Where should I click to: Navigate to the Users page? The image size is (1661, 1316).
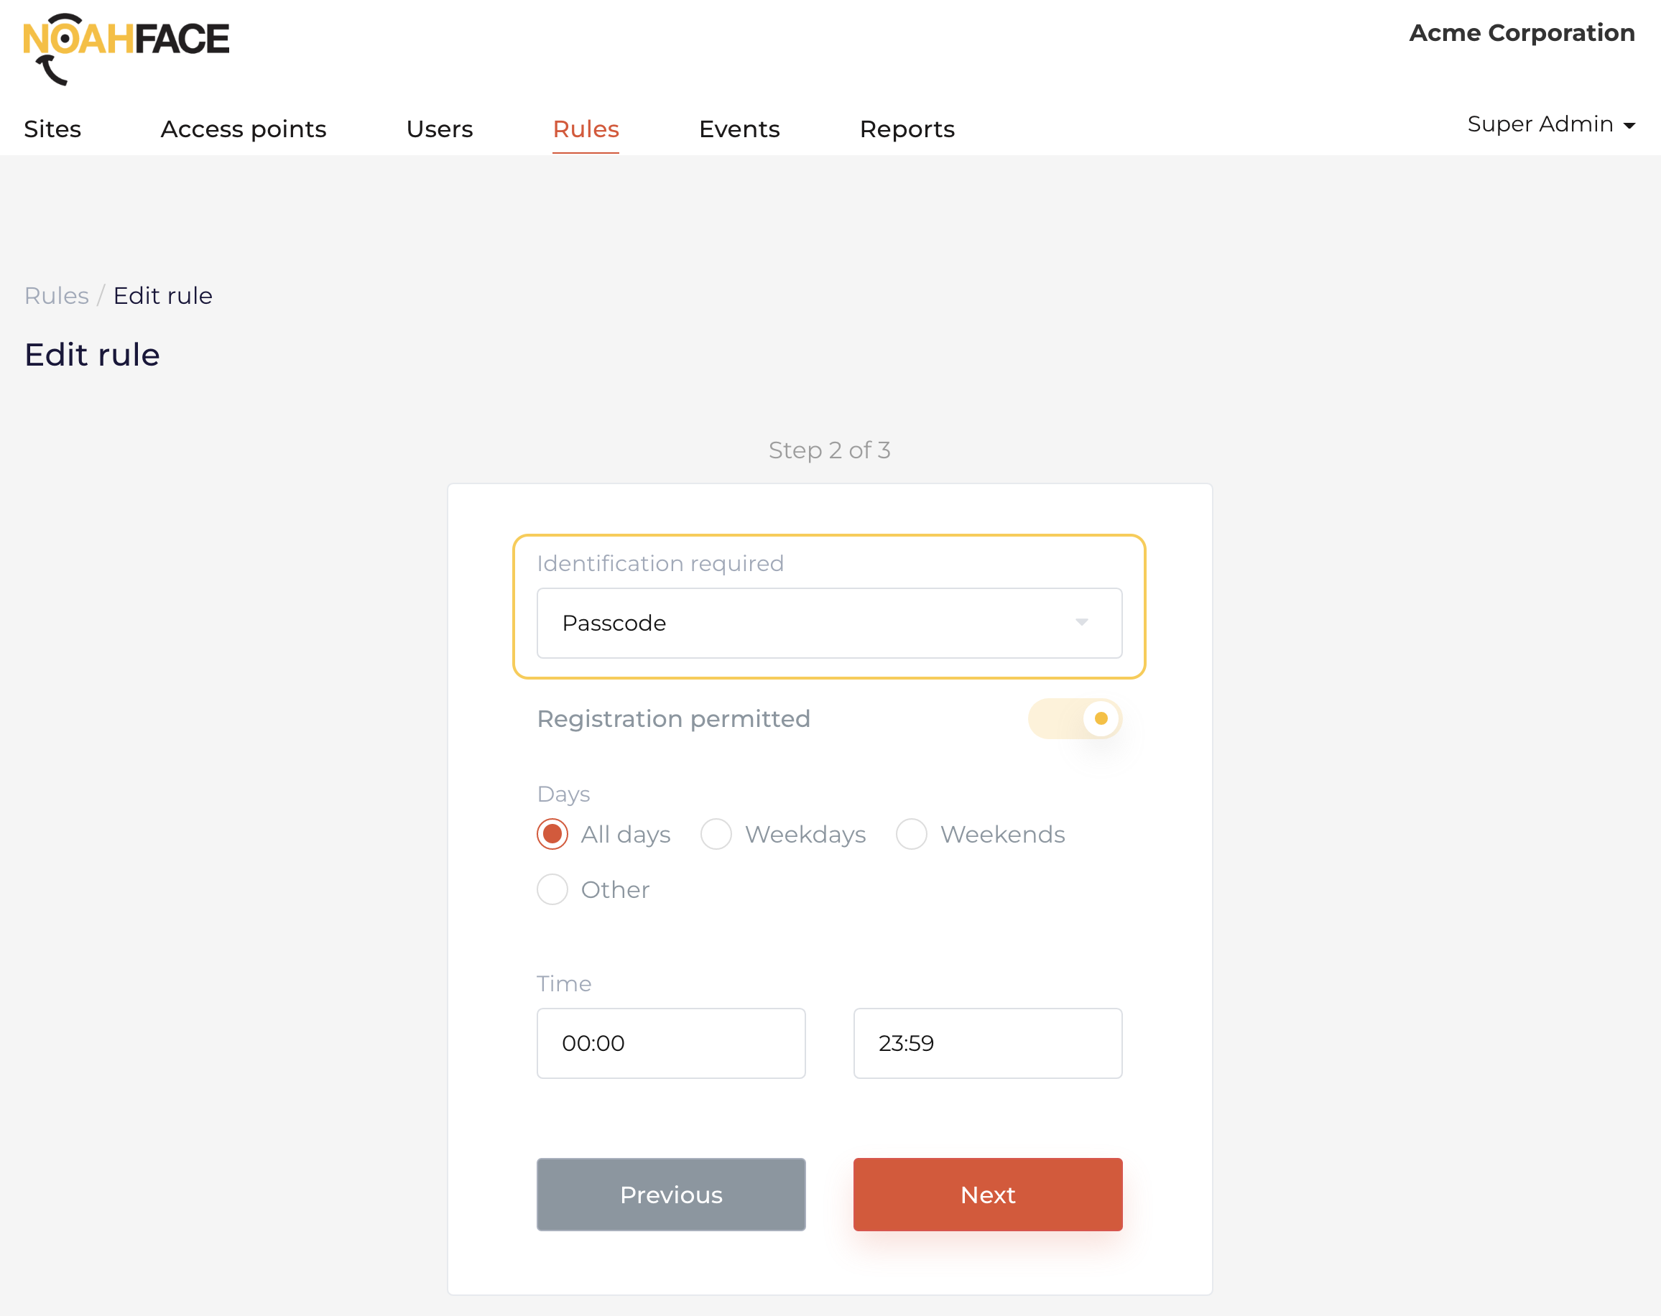[439, 129]
